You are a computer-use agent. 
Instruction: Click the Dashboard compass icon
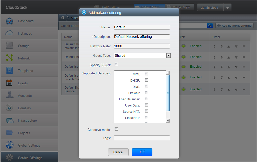(10, 21)
